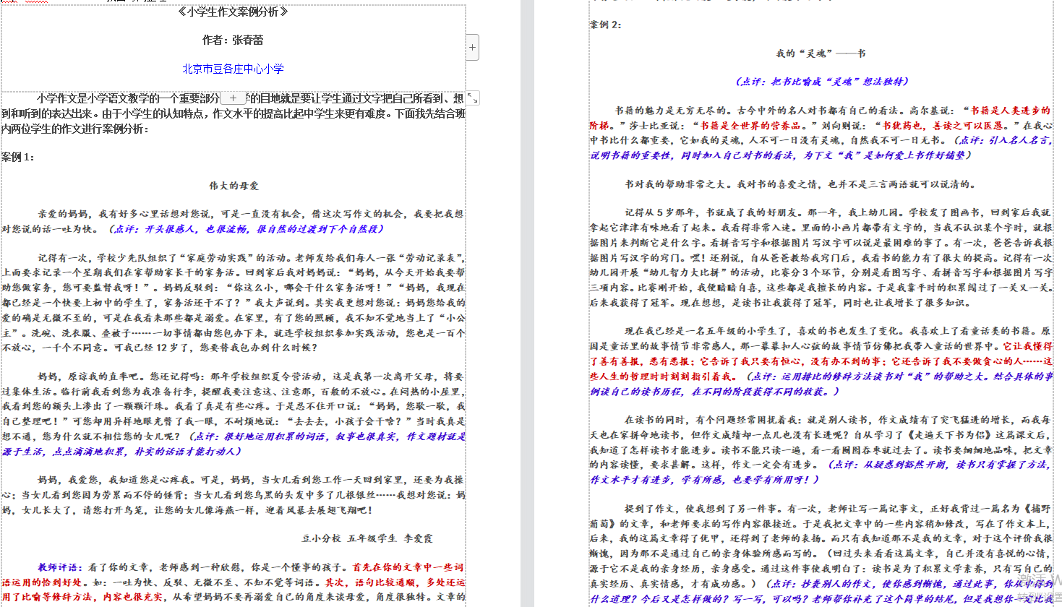Click the diagonal-arrows table resize handle

pos(472,98)
